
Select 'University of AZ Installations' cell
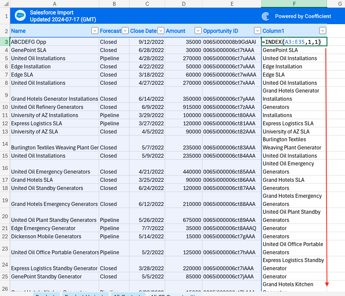point(54,115)
